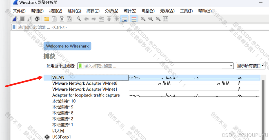
Task: Open the 编辑(E) menu
Action: (37, 11)
